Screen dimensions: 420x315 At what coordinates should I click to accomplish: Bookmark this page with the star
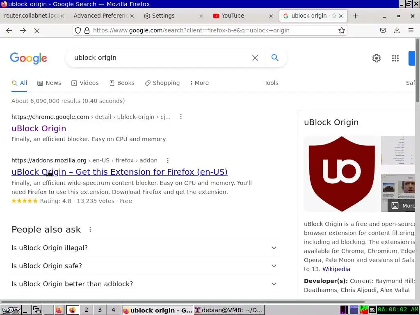(x=341, y=30)
